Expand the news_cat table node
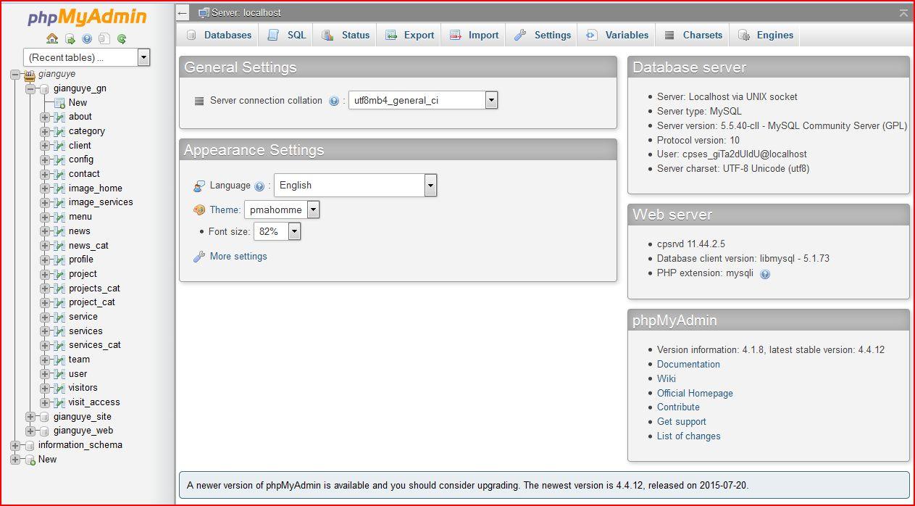The image size is (915, 506). 45,246
